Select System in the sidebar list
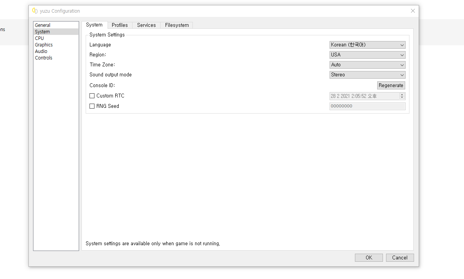Image resolution: width=464 pixels, height=279 pixels. click(x=56, y=32)
